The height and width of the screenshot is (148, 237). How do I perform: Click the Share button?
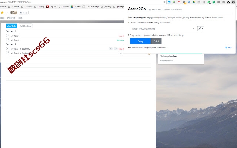pos(23,13)
